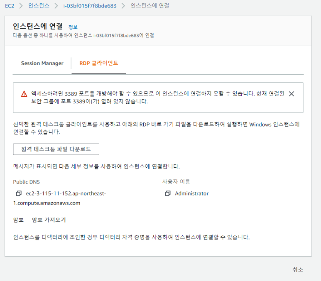The width and height of the screenshot is (321, 281).
Task: Go to EC2 breadcrumb link
Action: pos(10,6)
